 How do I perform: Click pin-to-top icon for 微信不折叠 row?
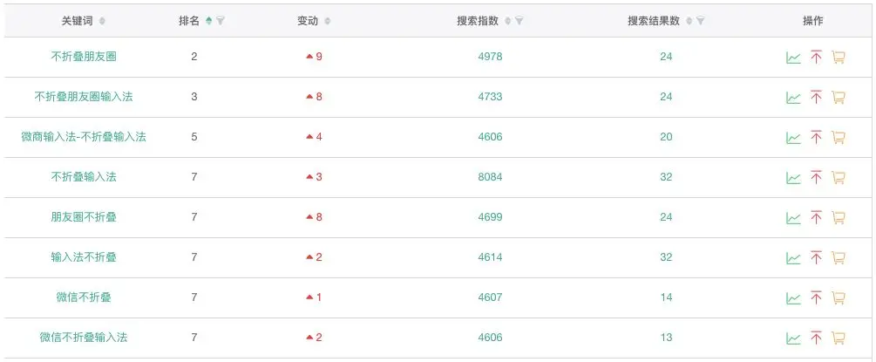coord(816,297)
